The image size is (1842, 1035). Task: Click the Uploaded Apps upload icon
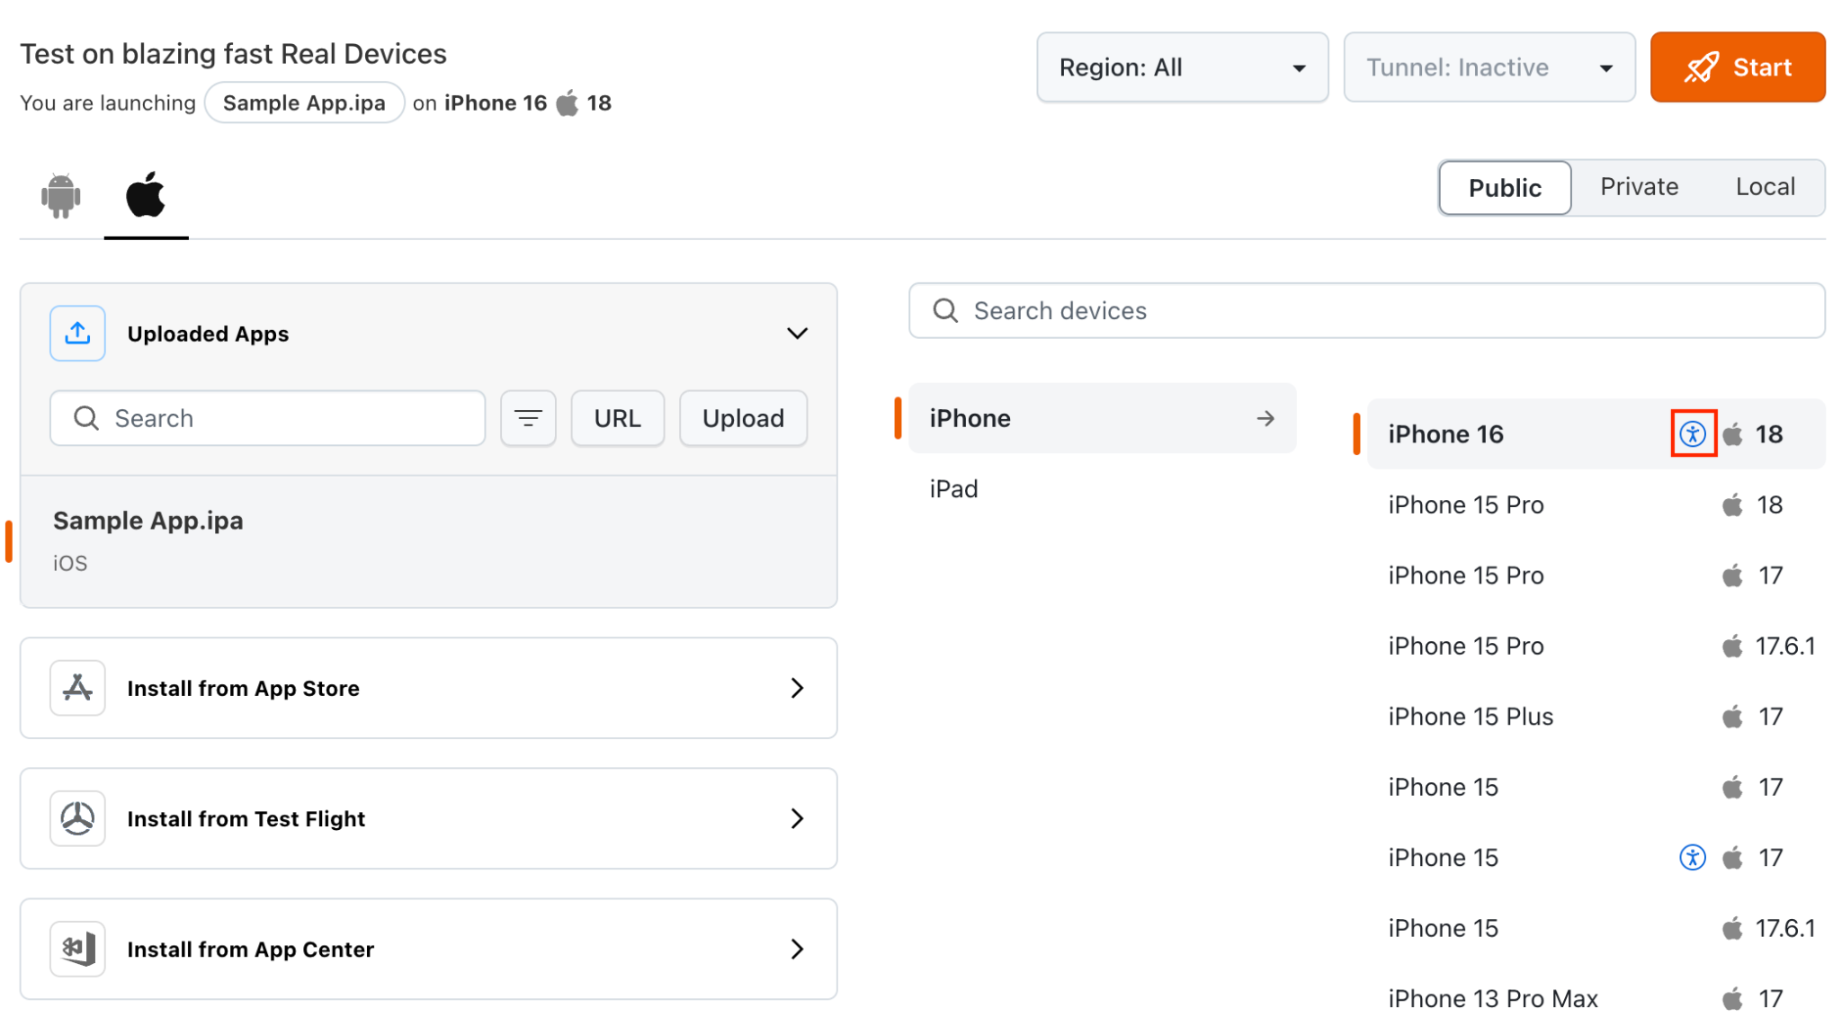tap(77, 334)
